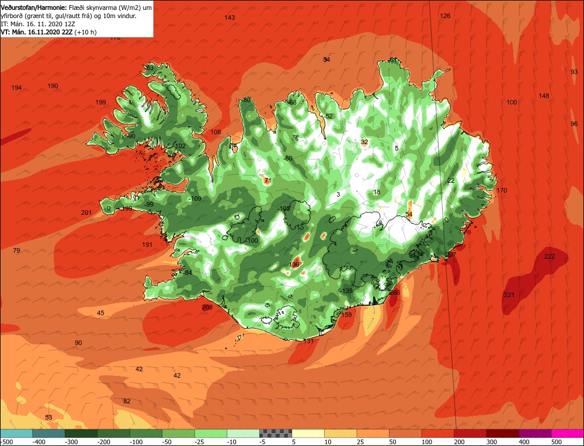Pick the magenta above-500 legend swatch

click(x=567, y=433)
